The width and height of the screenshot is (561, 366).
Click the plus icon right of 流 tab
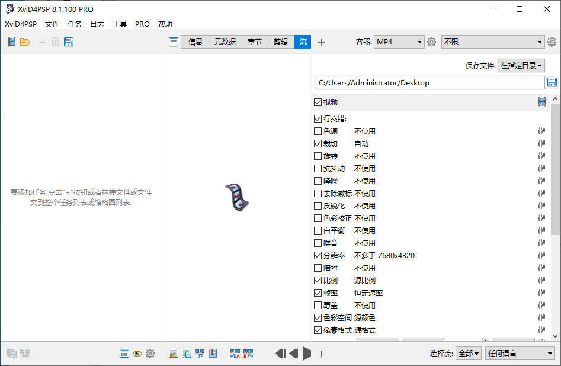pos(321,42)
